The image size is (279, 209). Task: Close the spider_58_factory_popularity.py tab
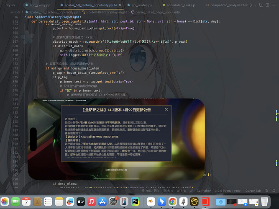[x=120, y=5]
